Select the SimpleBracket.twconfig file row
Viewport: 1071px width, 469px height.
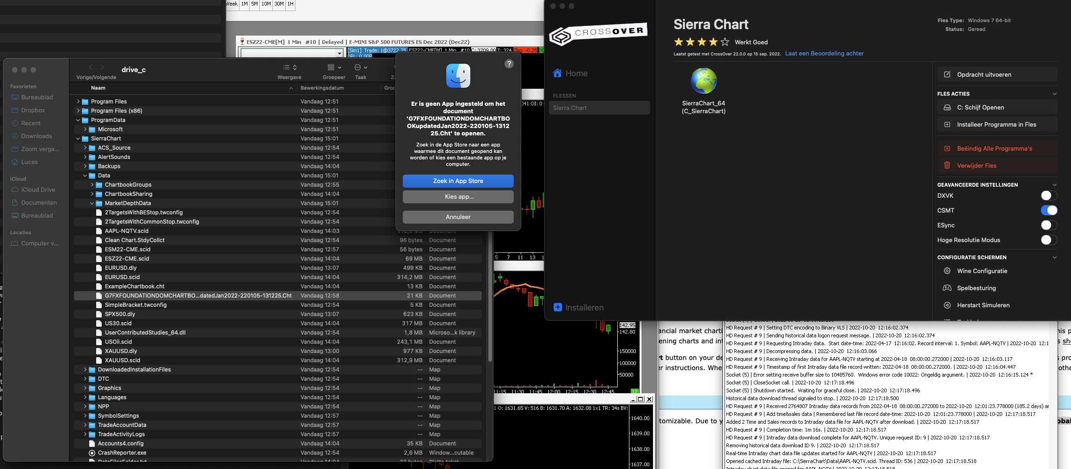[x=278, y=305]
